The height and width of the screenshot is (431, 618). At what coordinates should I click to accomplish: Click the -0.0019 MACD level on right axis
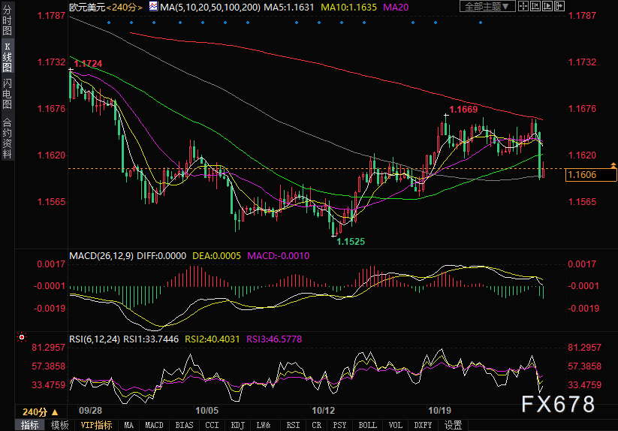pos(583,308)
